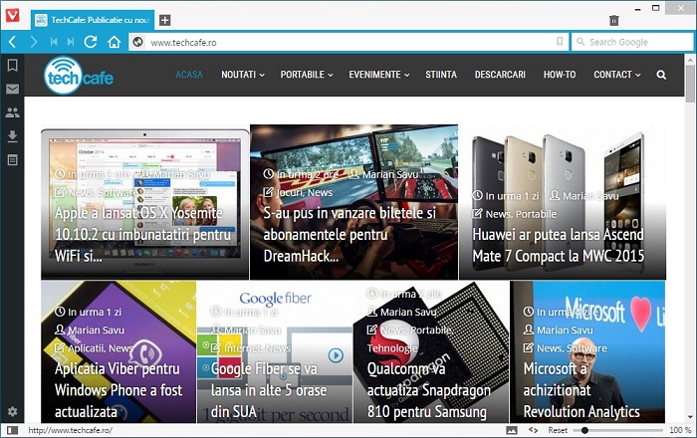Open the Mail panel in sidebar
This screenshot has width=697, height=438.
pos(12,89)
